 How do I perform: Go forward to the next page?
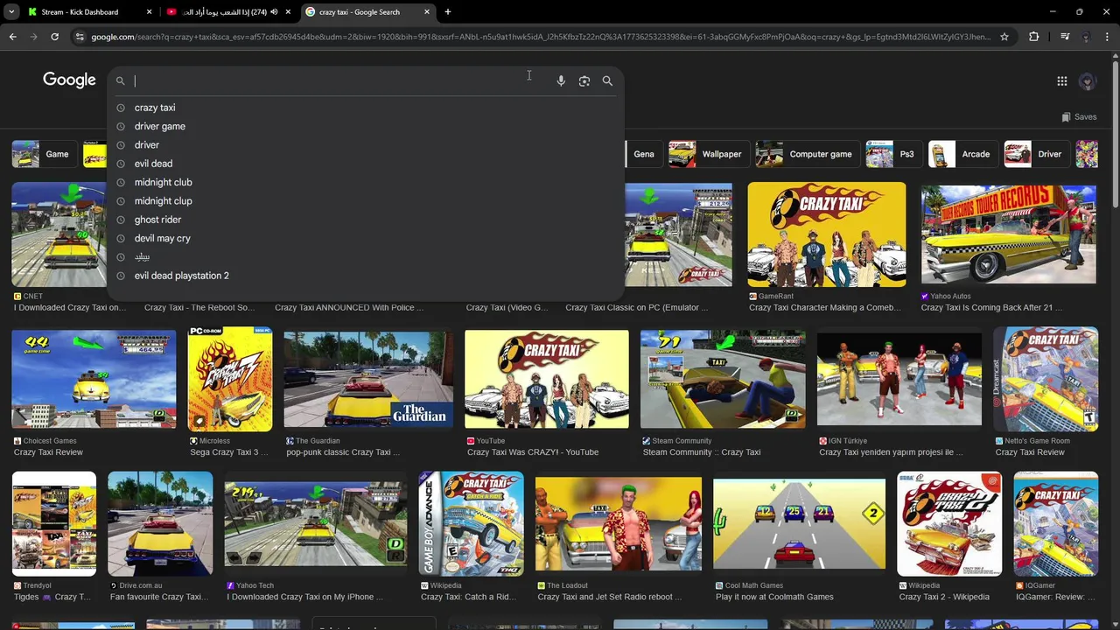33,37
